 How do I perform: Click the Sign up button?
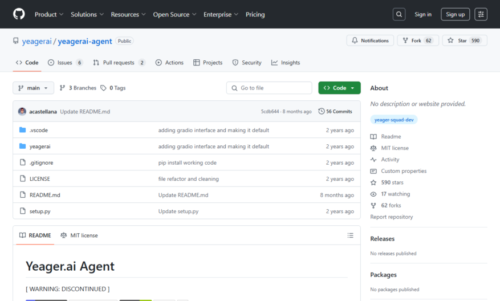455,14
